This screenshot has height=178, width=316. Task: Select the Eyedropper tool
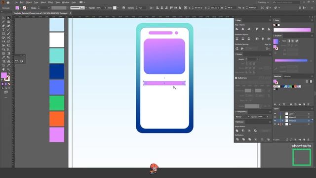click(3, 57)
